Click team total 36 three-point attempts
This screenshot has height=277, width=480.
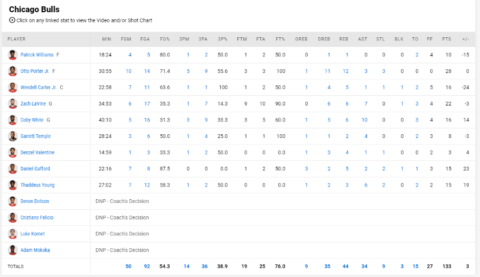click(204, 266)
